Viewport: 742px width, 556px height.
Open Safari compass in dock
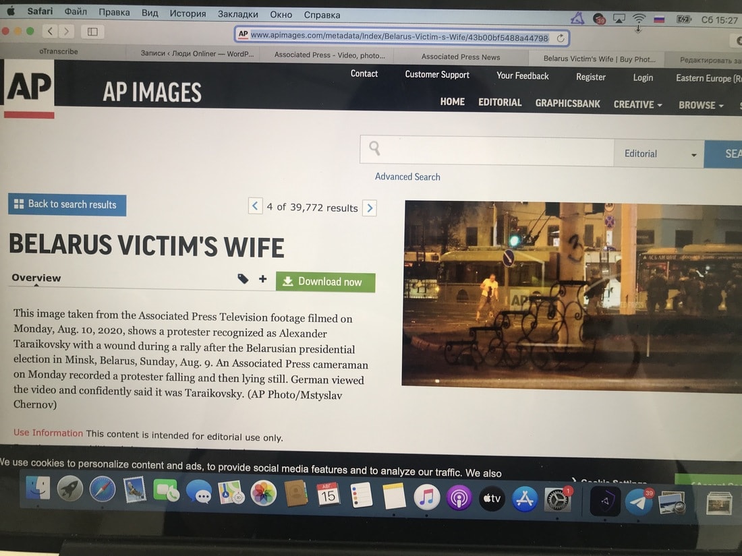click(x=103, y=489)
